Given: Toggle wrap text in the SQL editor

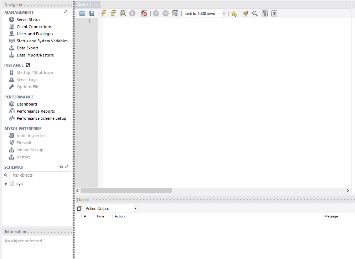Looking at the screenshot, I should point(274,13).
